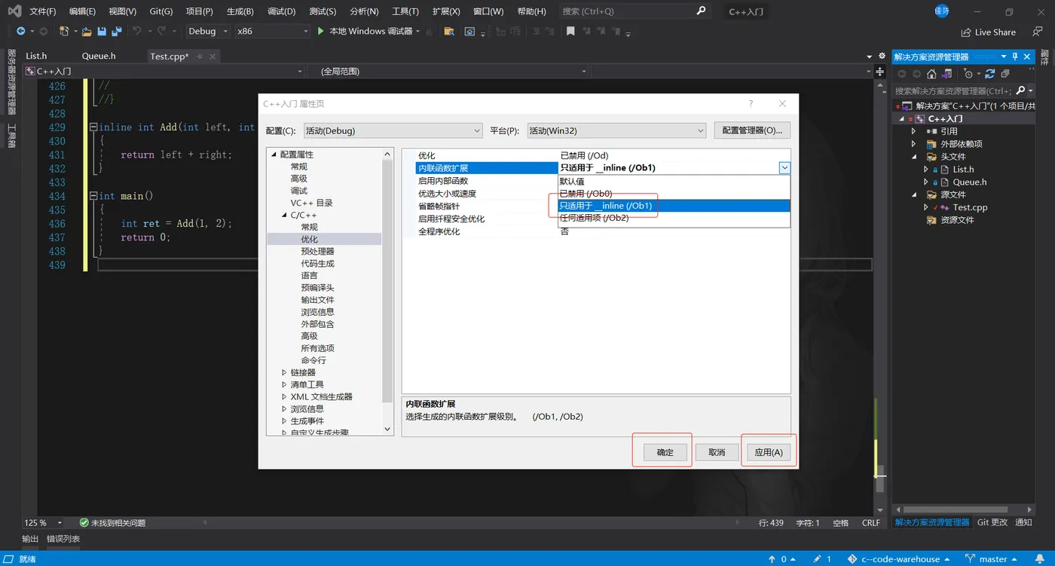Click the open file folder icon

click(x=87, y=31)
